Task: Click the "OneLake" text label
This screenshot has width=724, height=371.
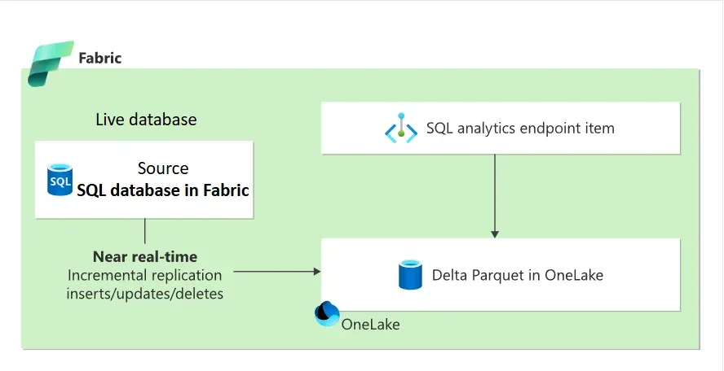Action: pyautogui.click(x=371, y=324)
